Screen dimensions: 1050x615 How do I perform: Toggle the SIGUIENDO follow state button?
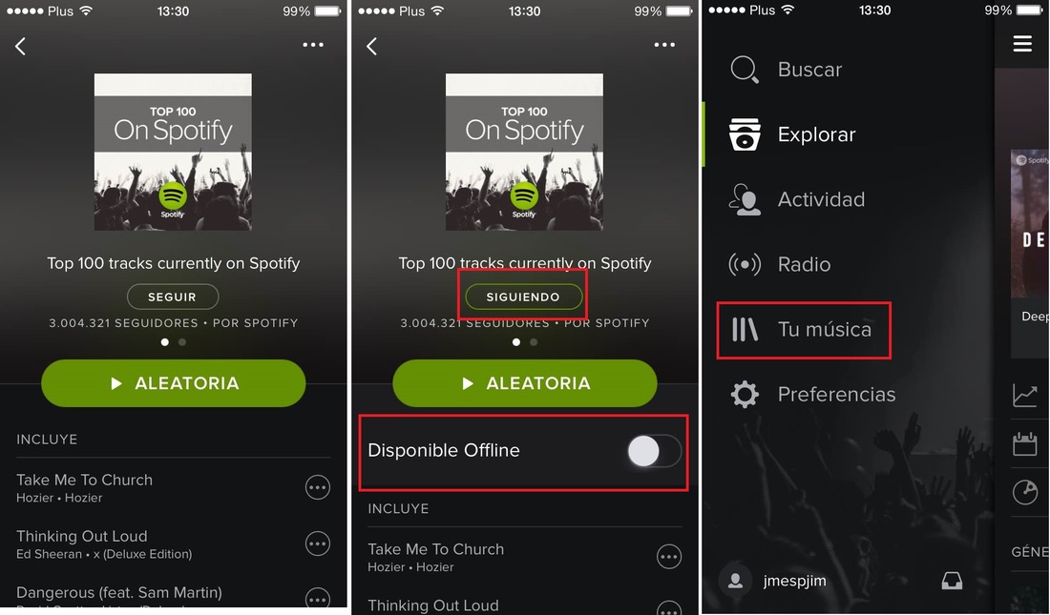tap(524, 297)
